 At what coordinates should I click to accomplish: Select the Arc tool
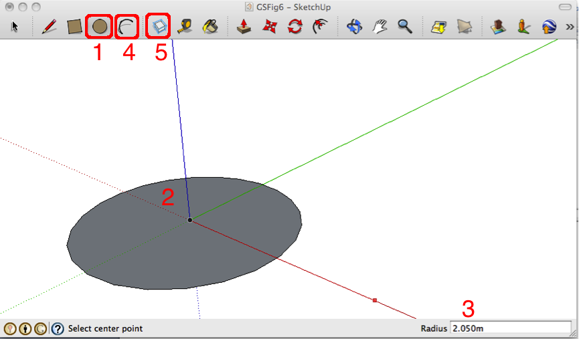pos(127,27)
